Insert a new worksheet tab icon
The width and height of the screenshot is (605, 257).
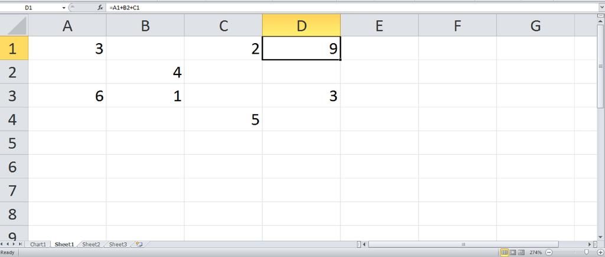[x=139, y=244]
